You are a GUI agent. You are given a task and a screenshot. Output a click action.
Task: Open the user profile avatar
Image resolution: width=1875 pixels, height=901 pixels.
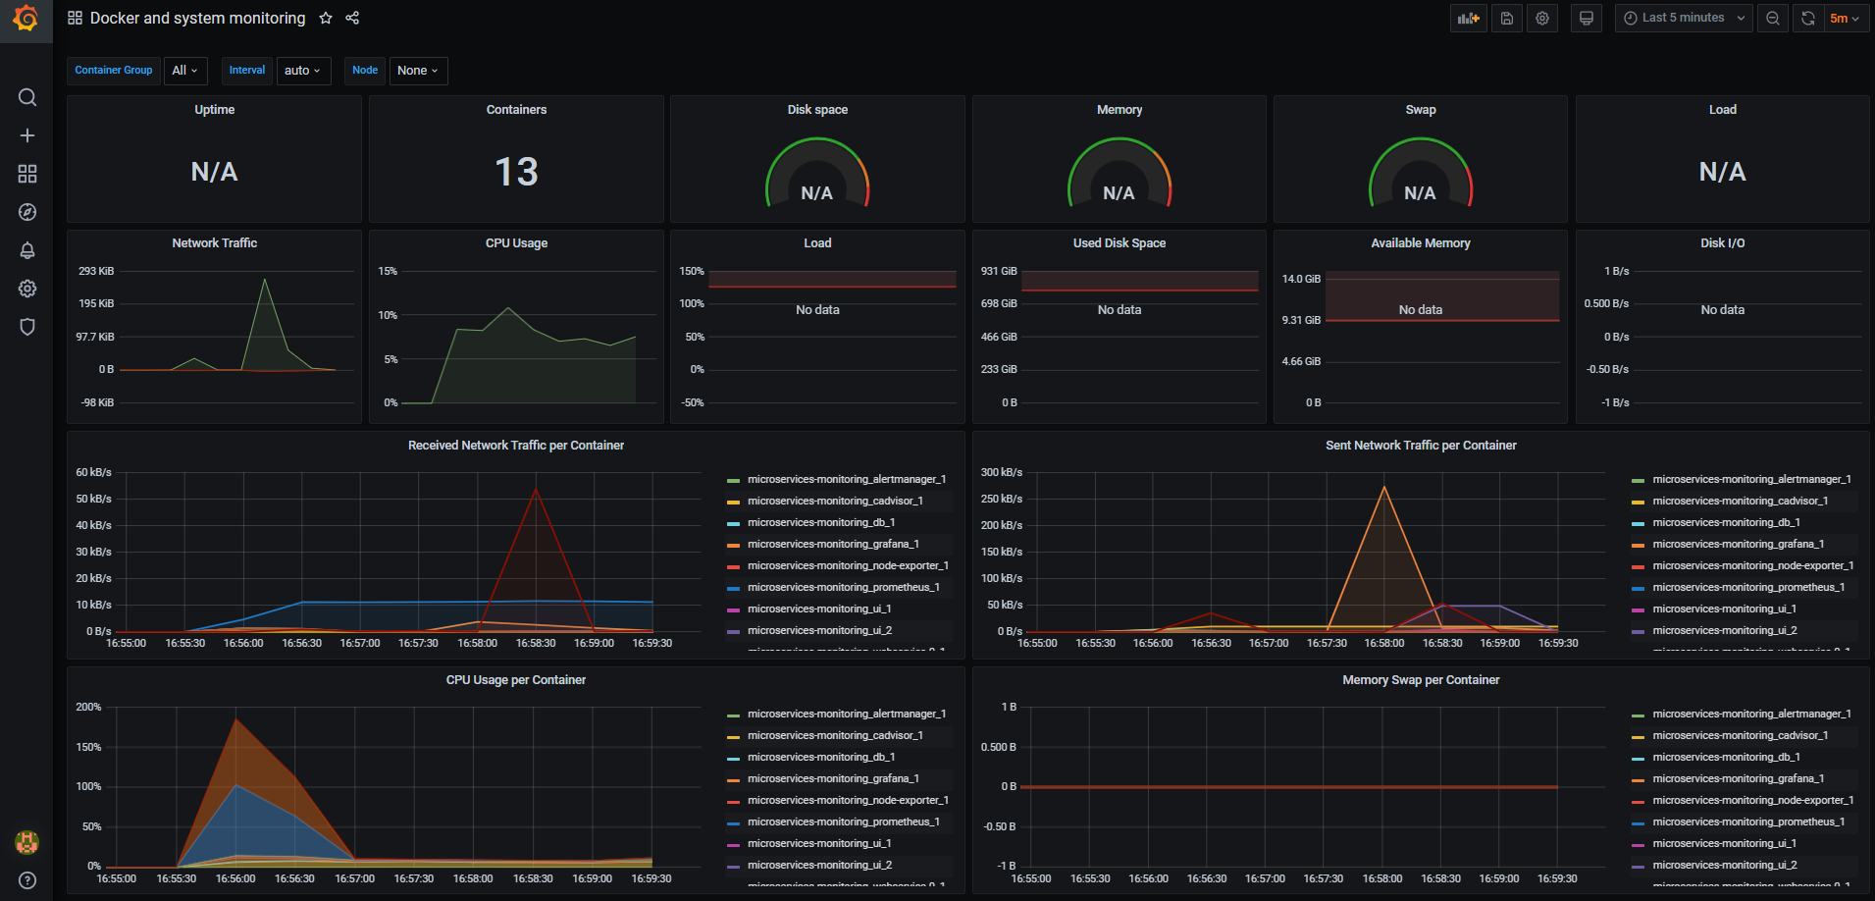(x=27, y=842)
